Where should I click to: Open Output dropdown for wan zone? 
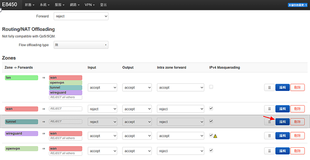(137, 109)
